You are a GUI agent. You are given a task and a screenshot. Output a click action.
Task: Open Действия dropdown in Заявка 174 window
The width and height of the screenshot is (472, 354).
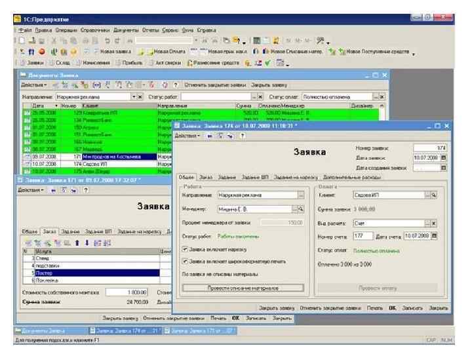187,136
